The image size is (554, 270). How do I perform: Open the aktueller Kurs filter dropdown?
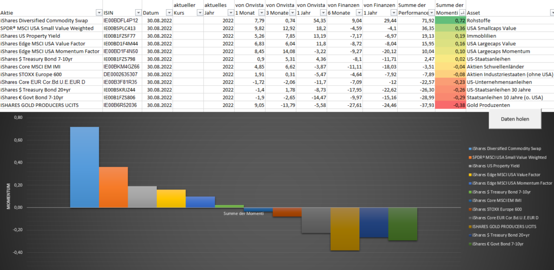click(x=200, y=12)
